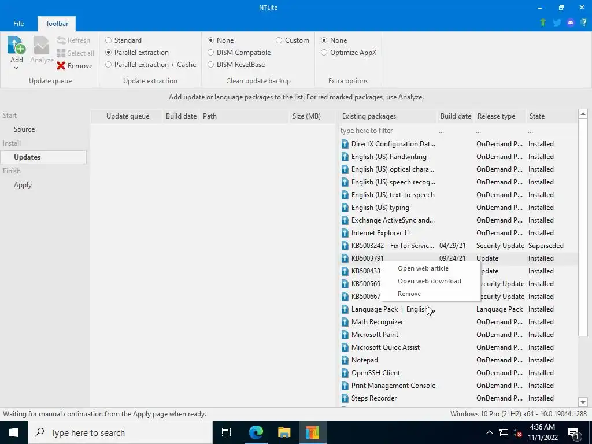
Task: Click the Refresh toolbar icon
Action: (61, 40)
